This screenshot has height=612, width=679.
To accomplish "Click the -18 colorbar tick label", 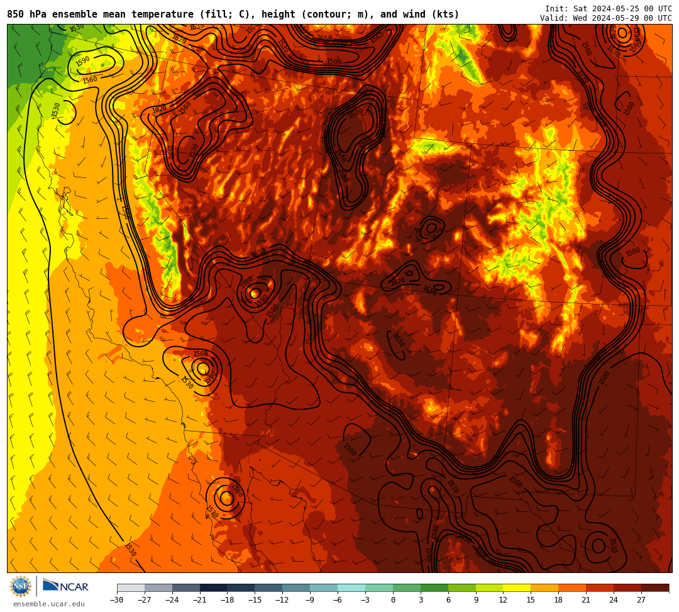I will (228, 600).
